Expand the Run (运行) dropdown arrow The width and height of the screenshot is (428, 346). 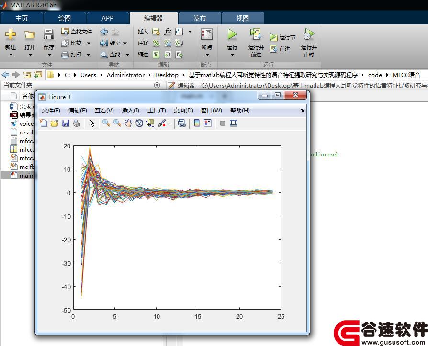pyautogui.click(x=232, y=55)
